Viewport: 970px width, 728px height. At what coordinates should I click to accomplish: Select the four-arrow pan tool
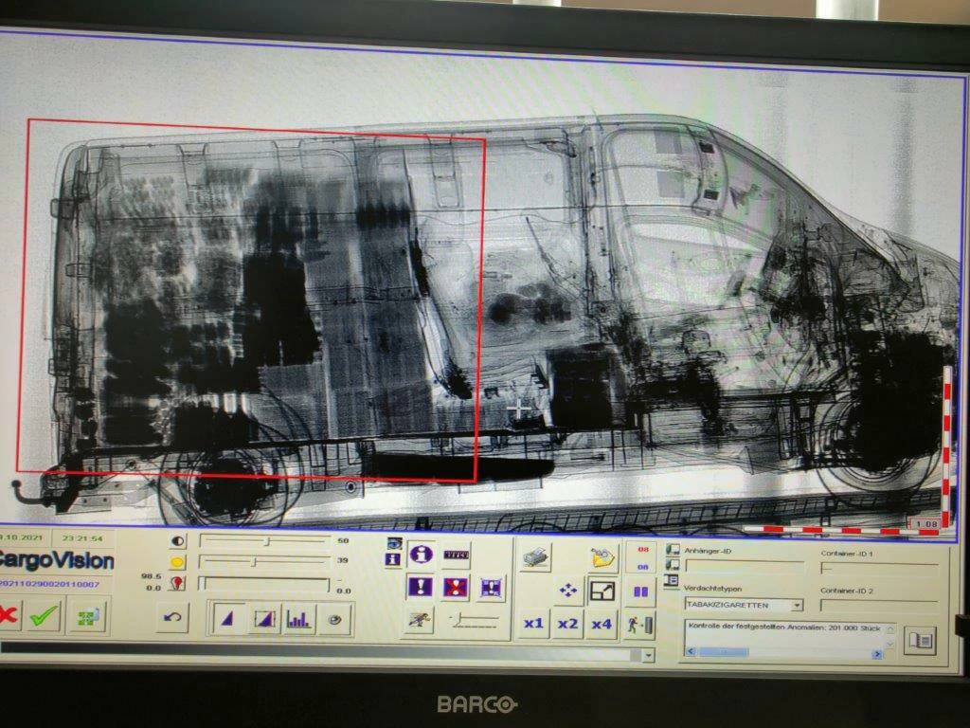568,591
